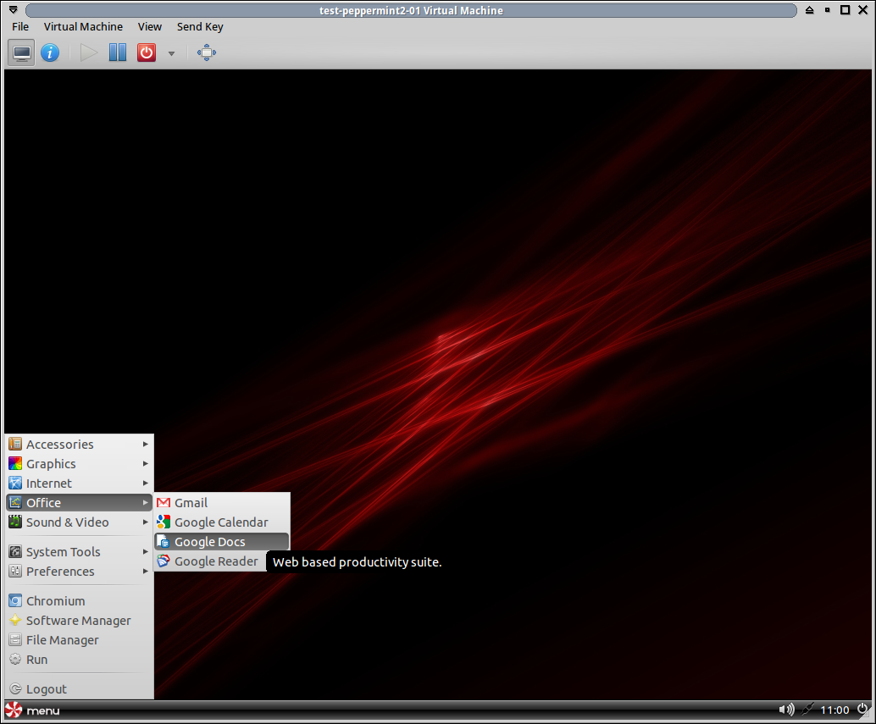The height and width of the screenshot is (724, 876).
Task: Click the Run play button
Action: tap(88, 53)
